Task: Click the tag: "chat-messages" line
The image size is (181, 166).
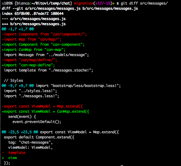Action: pos(30,142)
